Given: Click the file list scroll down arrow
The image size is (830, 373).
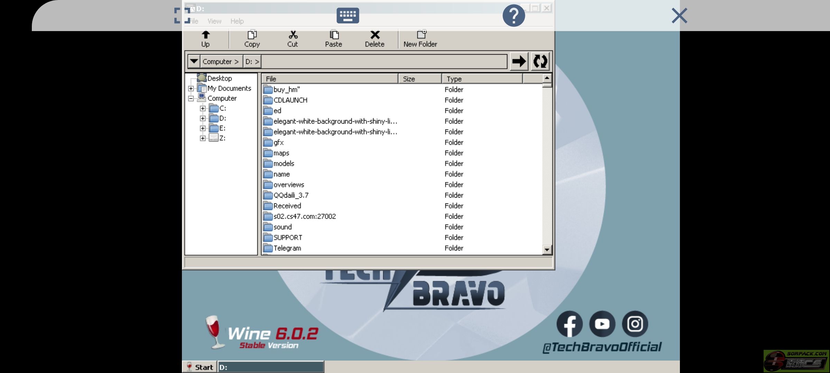Looking at the screenshot, I should coord(547,249).
